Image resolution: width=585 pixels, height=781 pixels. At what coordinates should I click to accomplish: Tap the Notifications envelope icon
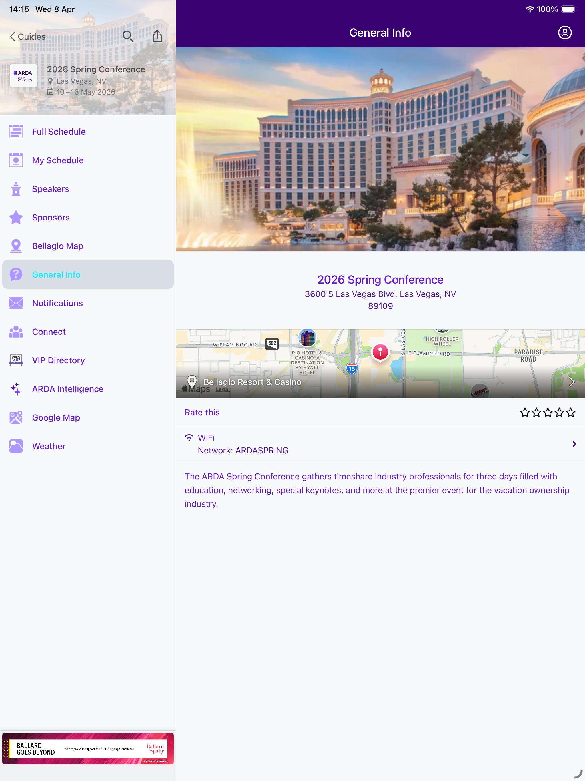coord(16,303)
